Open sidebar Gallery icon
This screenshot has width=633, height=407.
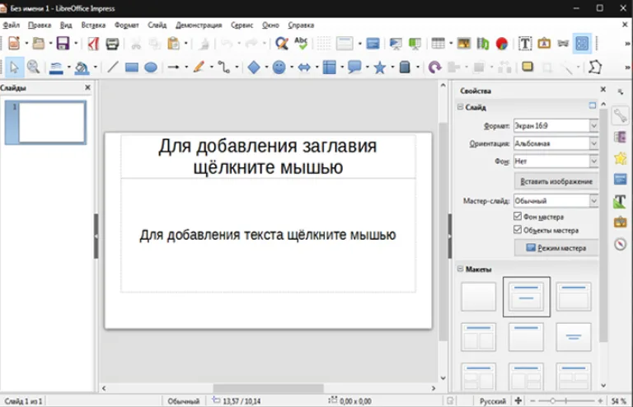pyautogui.click(x=621, y=222)
